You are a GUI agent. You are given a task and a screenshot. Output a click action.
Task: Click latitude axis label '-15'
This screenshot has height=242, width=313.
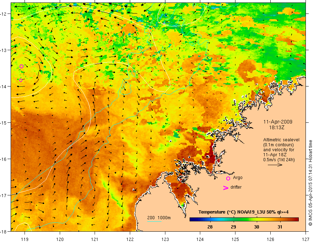pyautogui.click(x=4, y=122)
